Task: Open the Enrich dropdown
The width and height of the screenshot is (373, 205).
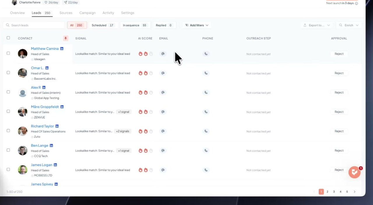Action: pyautogui.click(x=349, y=25)
